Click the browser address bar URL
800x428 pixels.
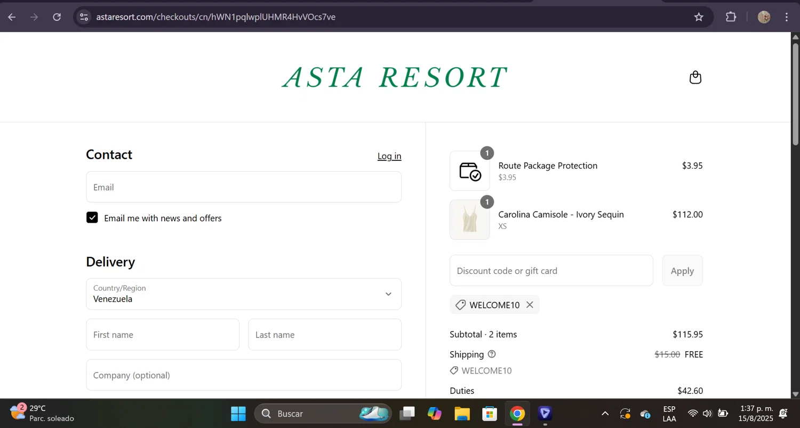coord(215,17)
